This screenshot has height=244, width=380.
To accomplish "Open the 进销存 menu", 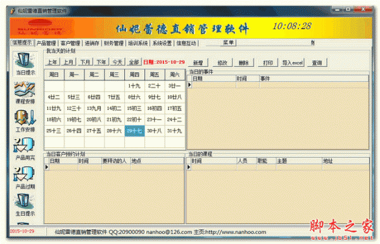I will point(92,43).
